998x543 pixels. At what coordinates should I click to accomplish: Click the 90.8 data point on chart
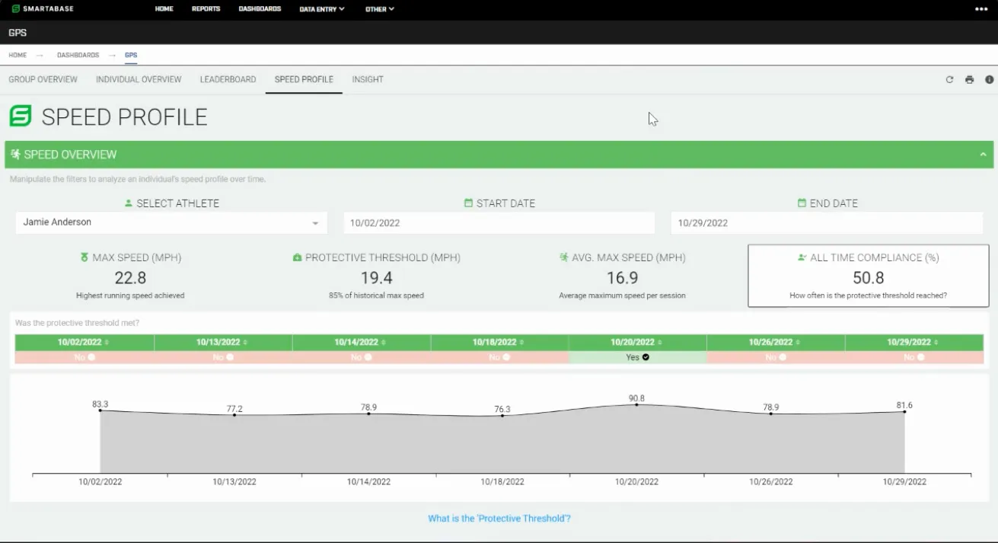[637, 404]
